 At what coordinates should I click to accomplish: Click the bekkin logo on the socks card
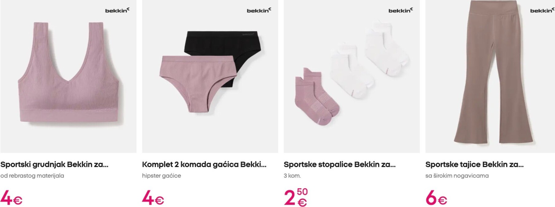401,10
